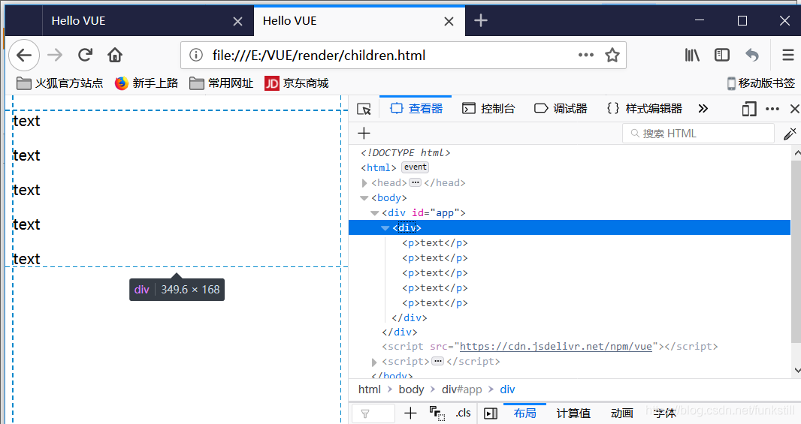Select the closing </div> of the inner div

[x=410, y=318]
